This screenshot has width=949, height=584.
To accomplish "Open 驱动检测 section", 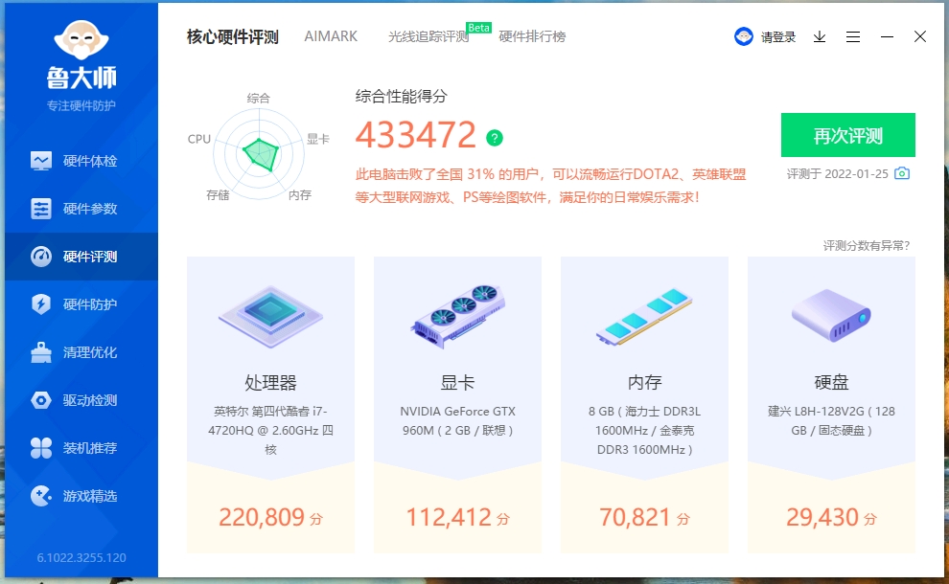I will [x=81, y=400].
